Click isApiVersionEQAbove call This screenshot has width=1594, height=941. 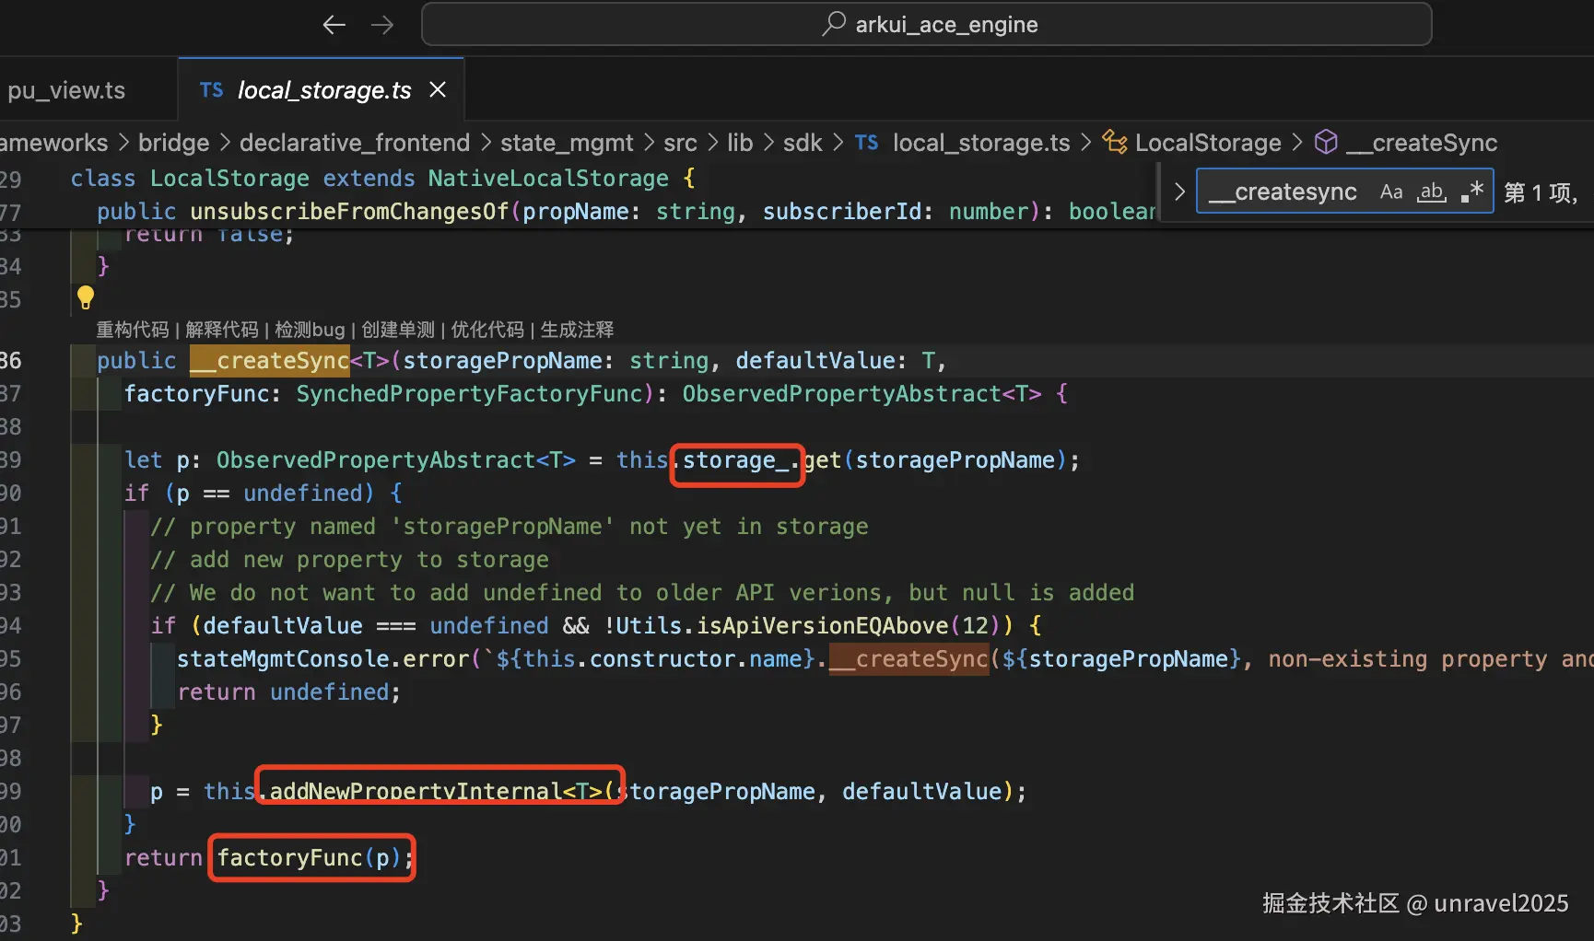tap(822, 625)
